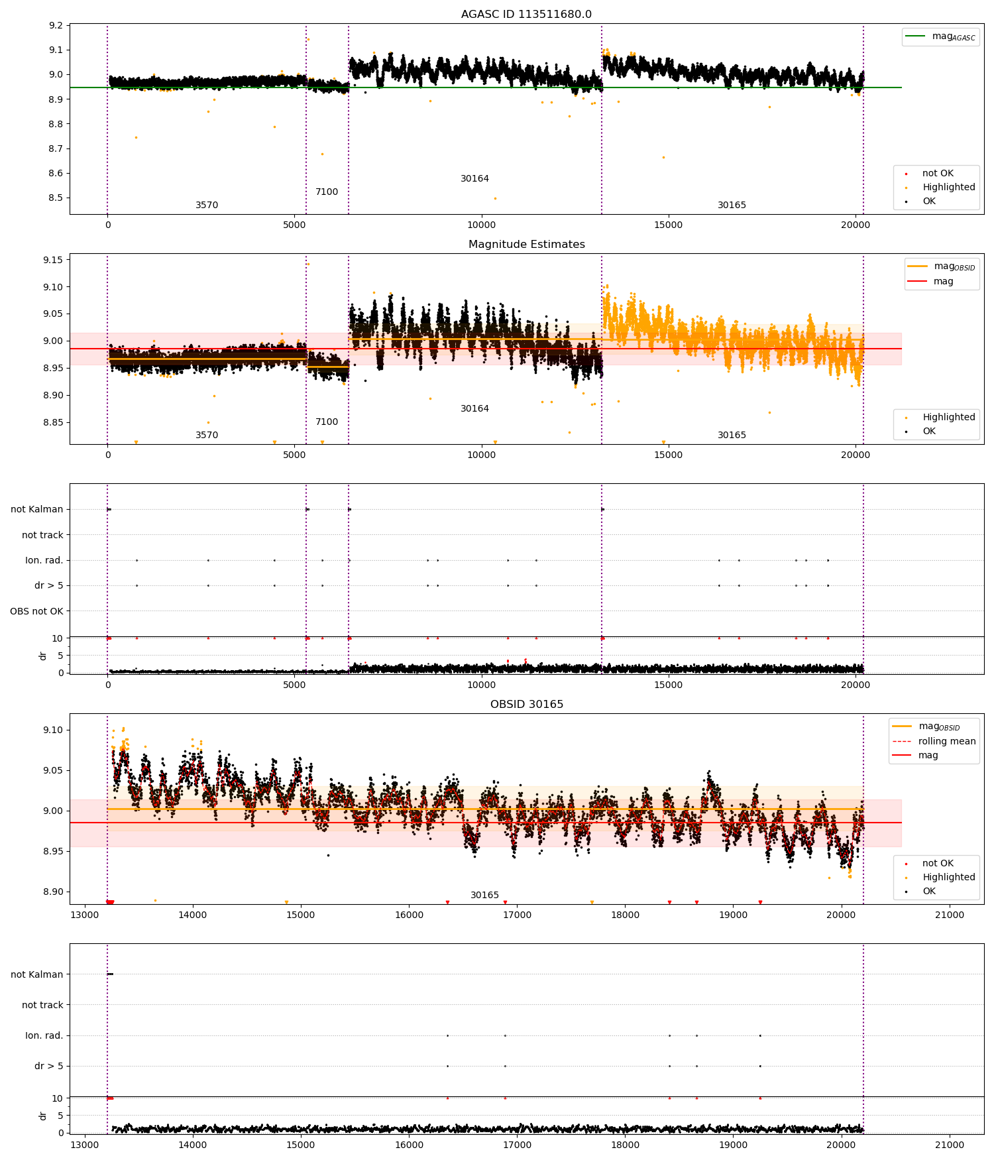Click the title 'AGASC ID 113511680.0'

point(526,15)
